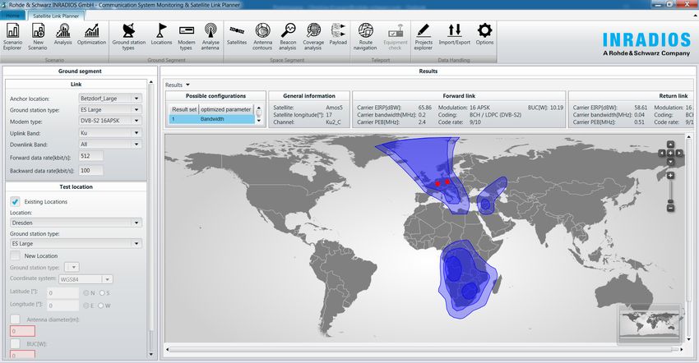Enable Antenna diameter checkbox
Image resolution: width=699 pixels, height=363 pixels.
click(x=15, y=319)
